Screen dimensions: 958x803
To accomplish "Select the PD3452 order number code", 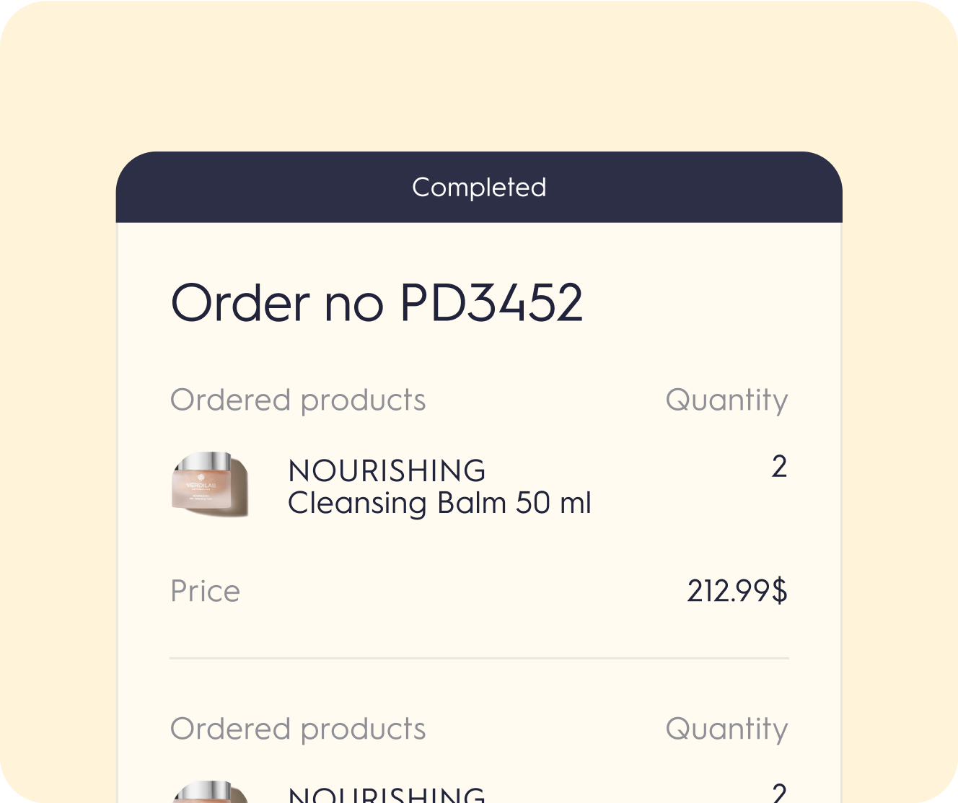I will 491,302.
